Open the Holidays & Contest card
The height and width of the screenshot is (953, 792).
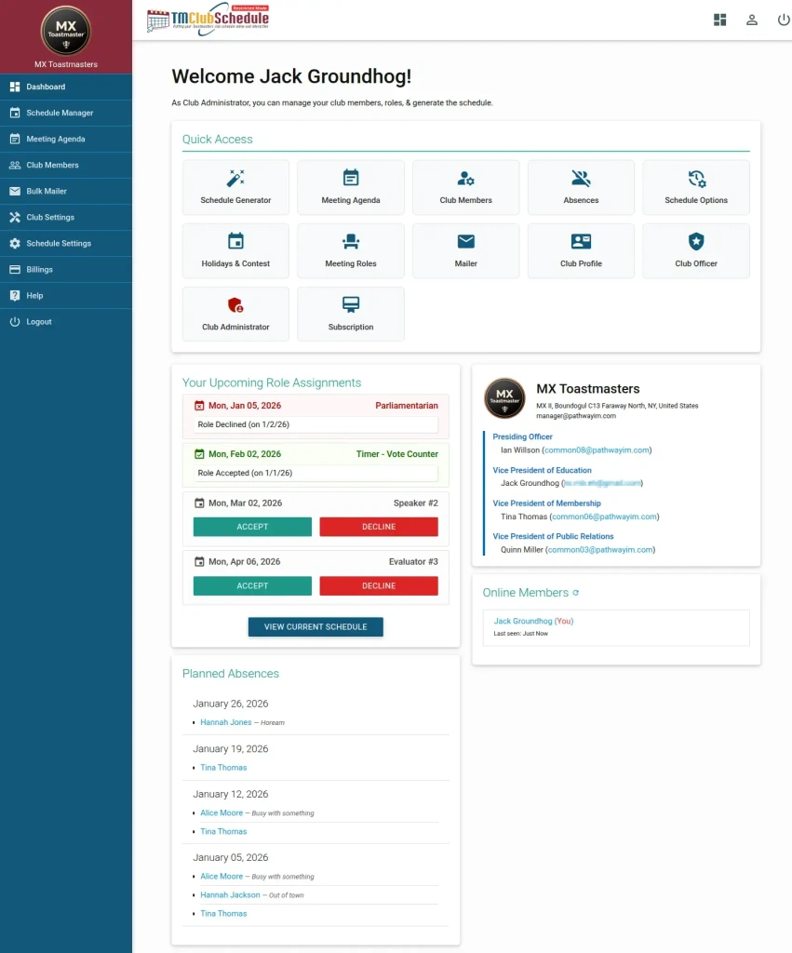tap(235, 251)
